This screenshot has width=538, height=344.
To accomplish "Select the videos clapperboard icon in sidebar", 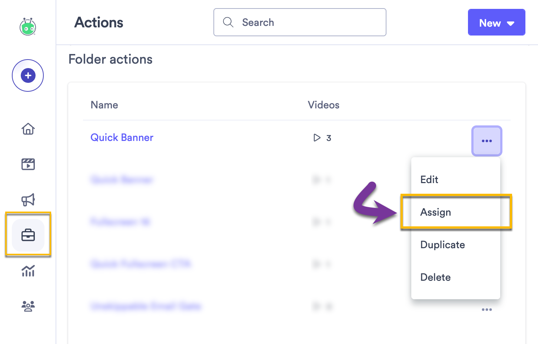I will click(28, 164).
